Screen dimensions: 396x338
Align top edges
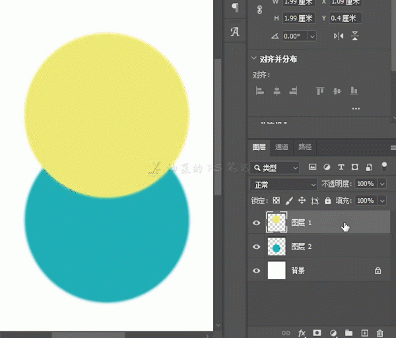point(320,90)
